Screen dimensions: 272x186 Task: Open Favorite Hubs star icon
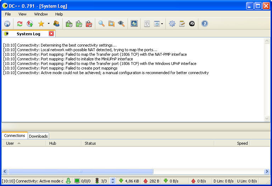click(x=41, y=24)
